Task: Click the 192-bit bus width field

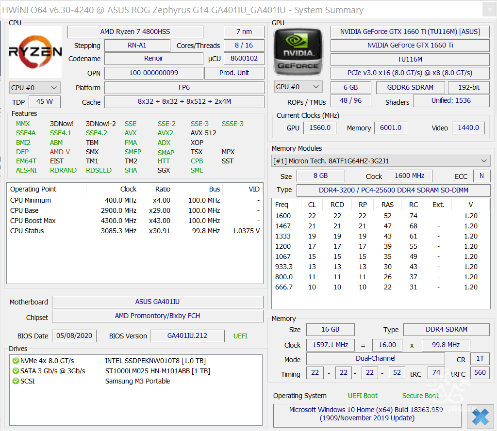Action: click(x=469, y=87)
